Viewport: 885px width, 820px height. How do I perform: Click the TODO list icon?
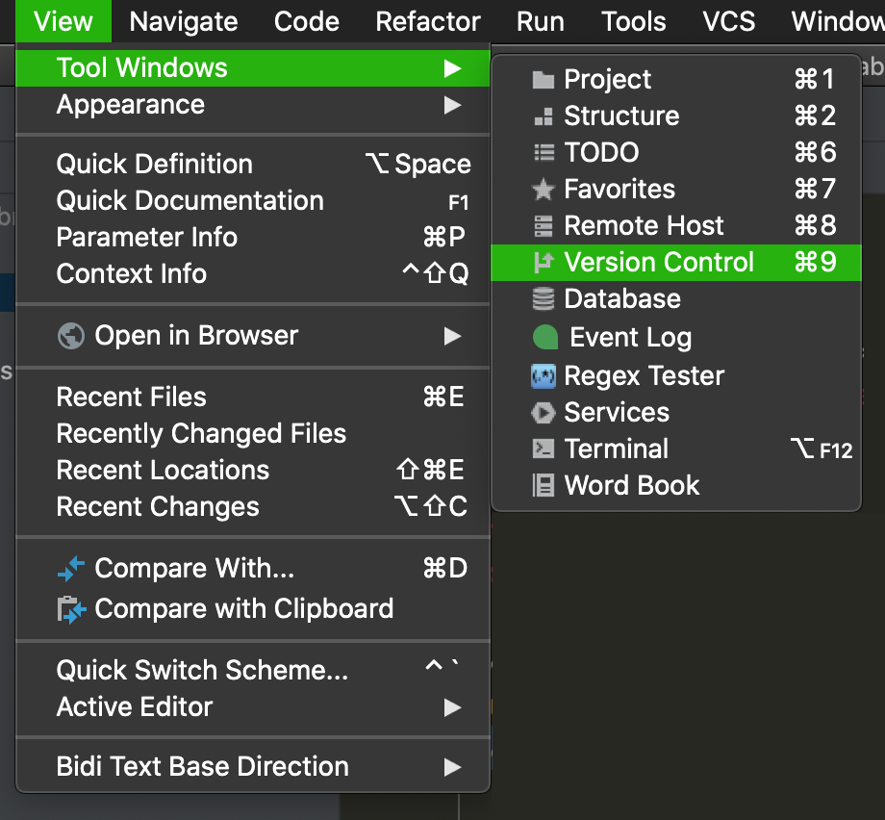[544, 153]
